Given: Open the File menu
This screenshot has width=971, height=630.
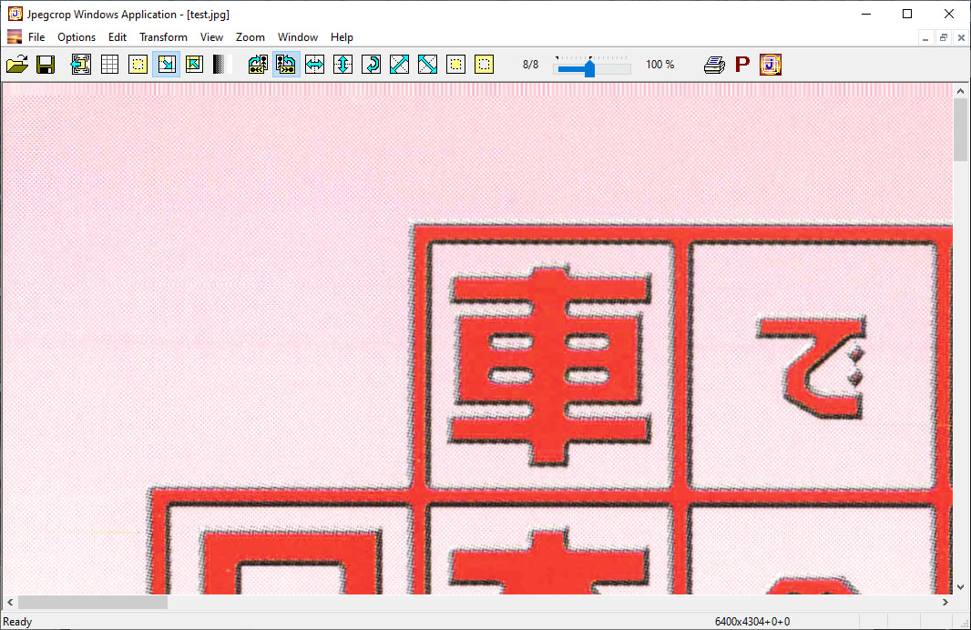Looking at the screenshot, I should [x=36, y=37].
